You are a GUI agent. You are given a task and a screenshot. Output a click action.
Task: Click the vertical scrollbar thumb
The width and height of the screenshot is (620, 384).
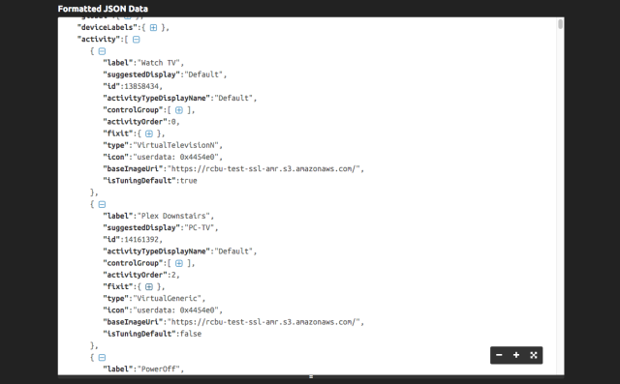click(560, 23)
